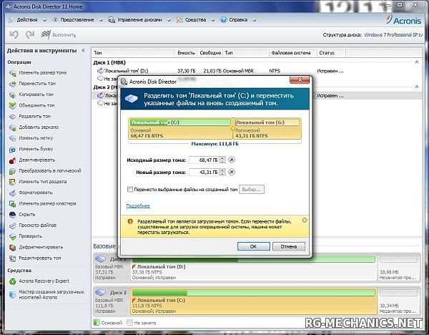Click the Change label icon
Image resolution: width=429 pixels, height=335 pixels.
pos(13,138)
